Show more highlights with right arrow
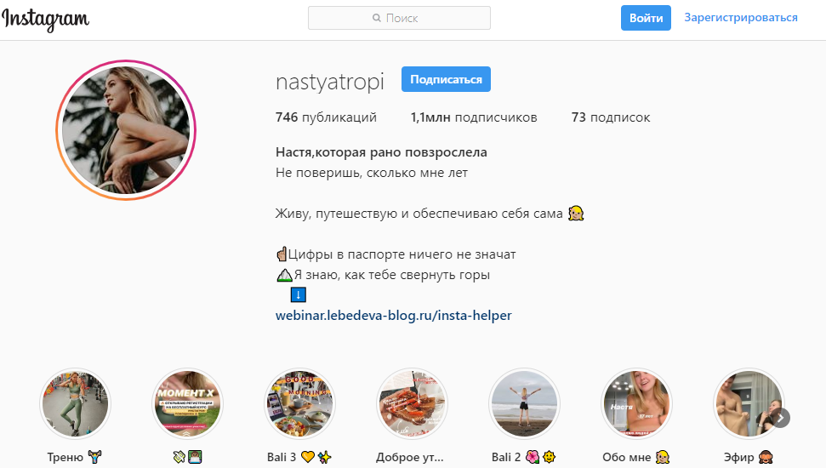826x468 pixels. (781, 418)
